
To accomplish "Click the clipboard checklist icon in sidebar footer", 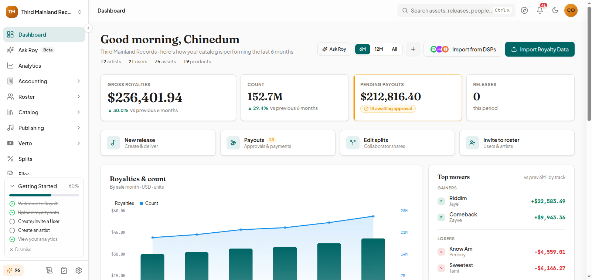I will [x=64, y=270].
